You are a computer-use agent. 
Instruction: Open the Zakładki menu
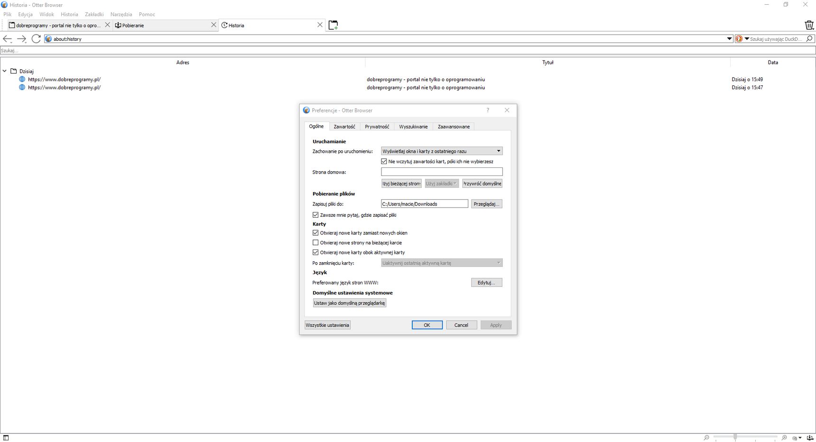(94, 14)
